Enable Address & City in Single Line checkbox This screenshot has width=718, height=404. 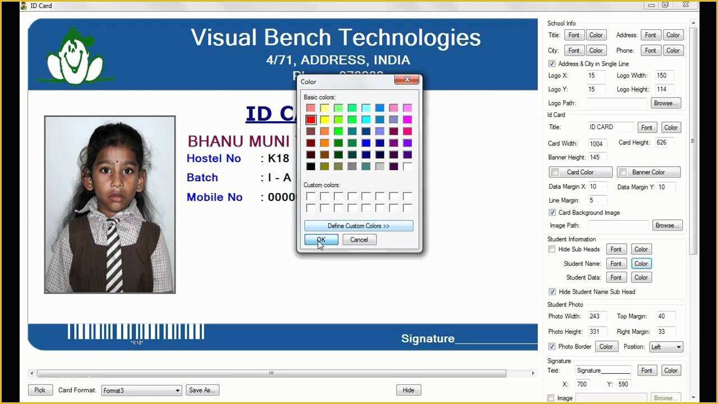pyautogui.click(x=552, y=63)
